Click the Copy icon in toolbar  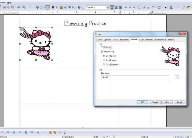click(8, 7)
